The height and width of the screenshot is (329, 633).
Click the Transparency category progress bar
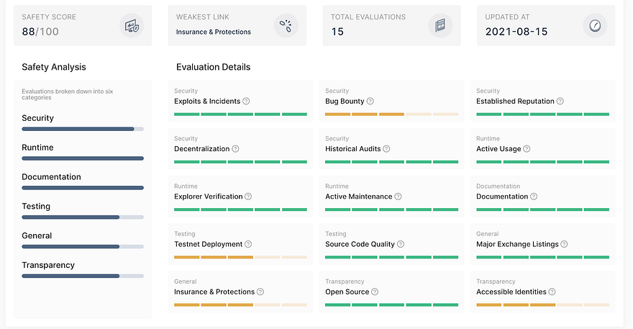83,276
